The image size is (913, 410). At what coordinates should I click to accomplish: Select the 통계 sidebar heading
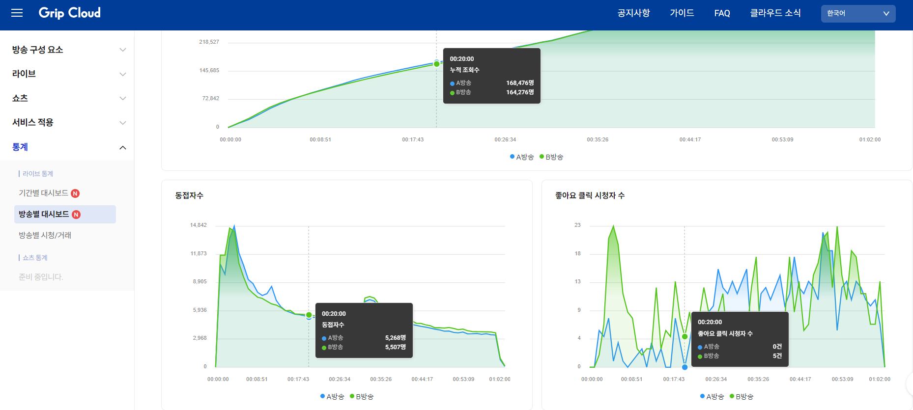pos(20,147)
